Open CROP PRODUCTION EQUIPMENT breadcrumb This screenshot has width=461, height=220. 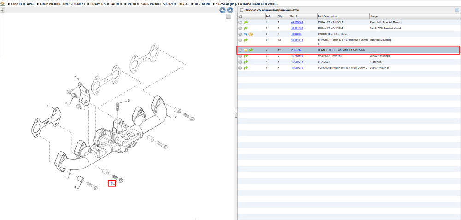click(63, 4)
